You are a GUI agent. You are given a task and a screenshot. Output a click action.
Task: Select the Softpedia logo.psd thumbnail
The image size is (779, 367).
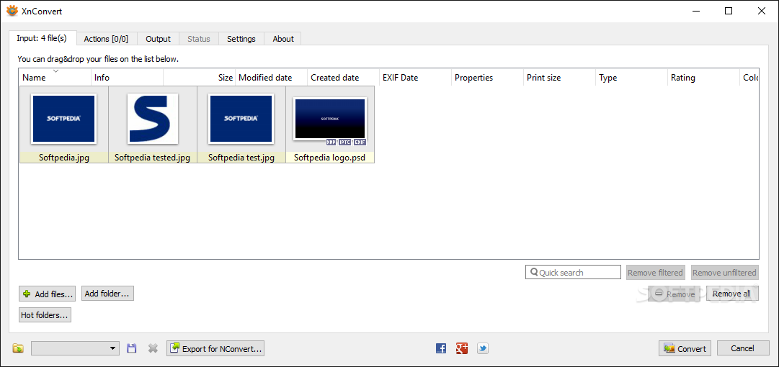330,119
